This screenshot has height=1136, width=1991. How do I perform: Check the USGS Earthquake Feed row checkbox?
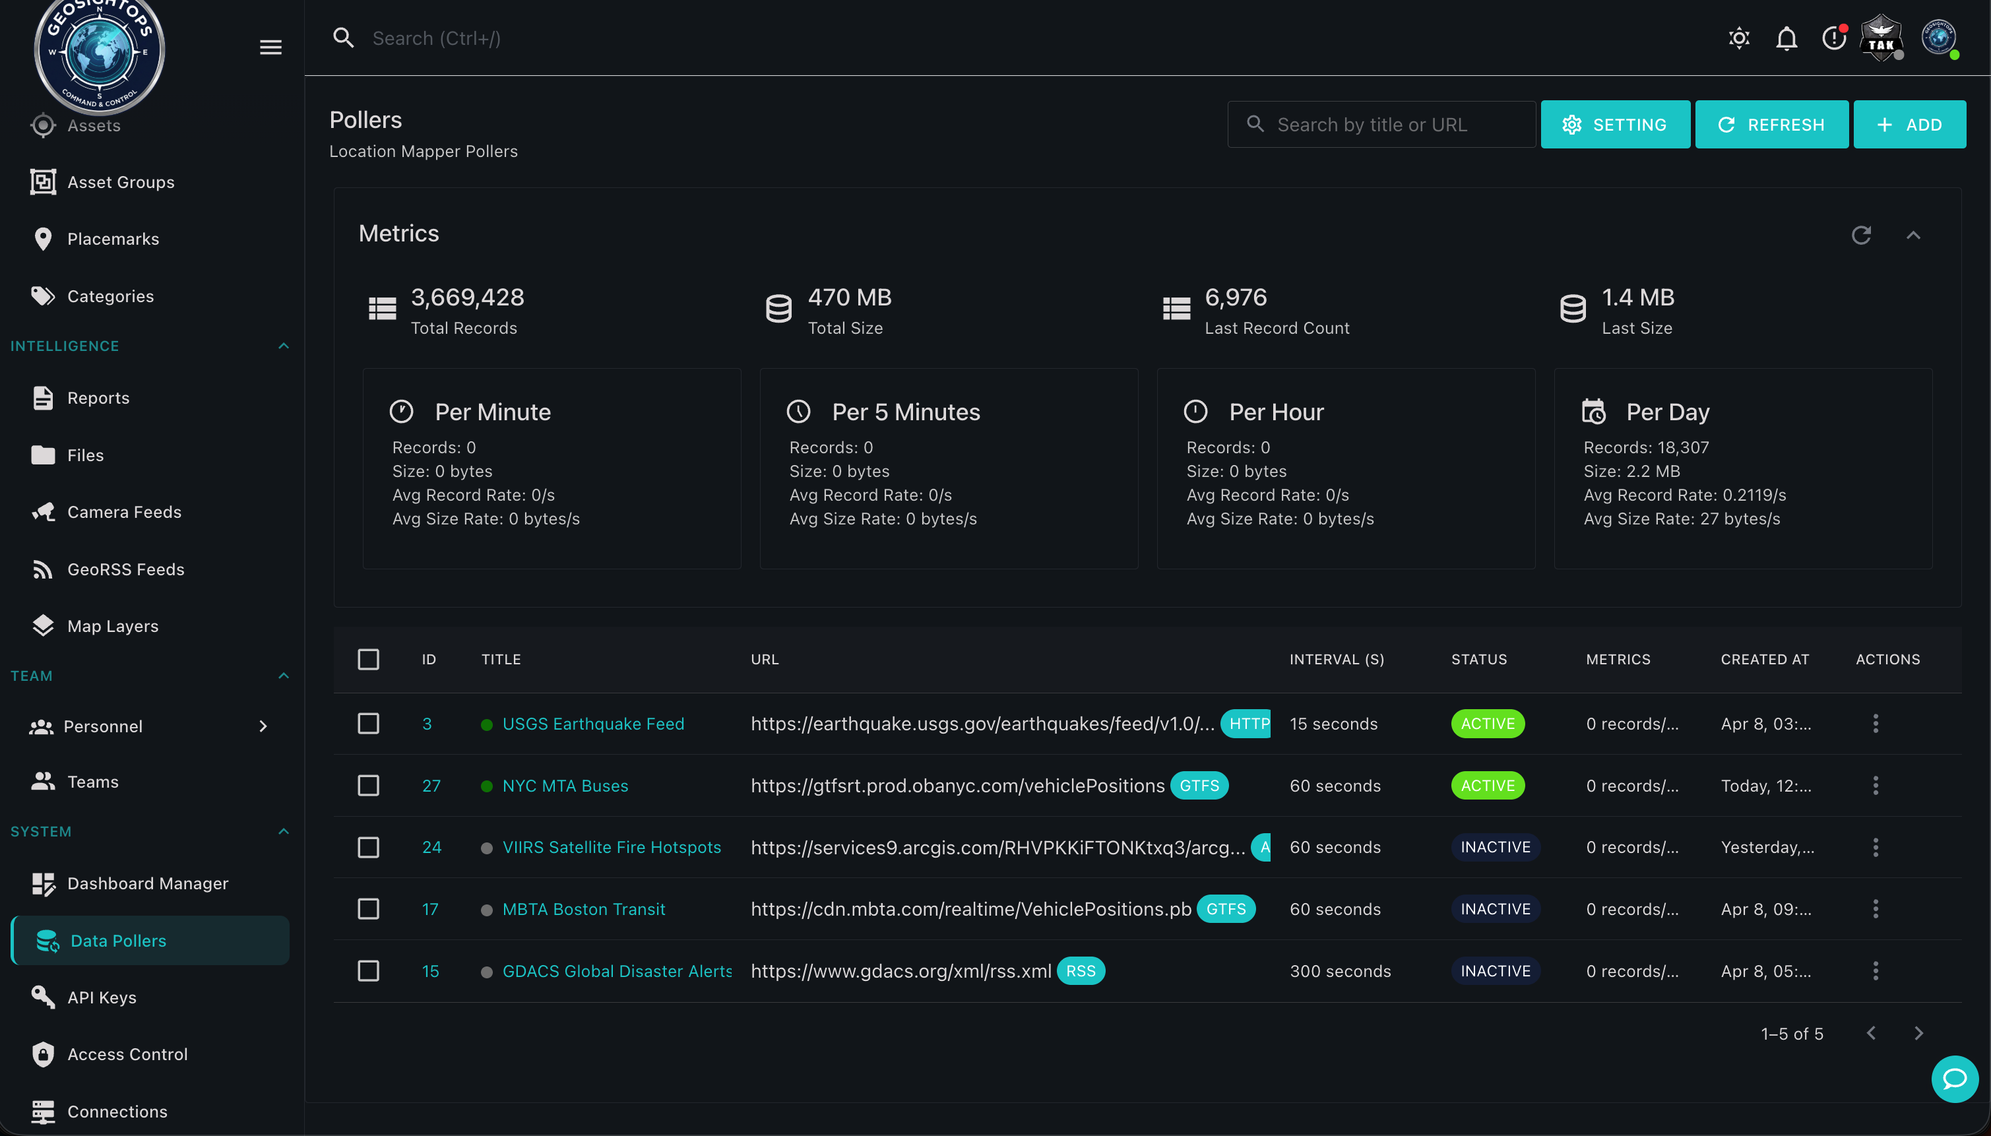[x=368, y=723]
